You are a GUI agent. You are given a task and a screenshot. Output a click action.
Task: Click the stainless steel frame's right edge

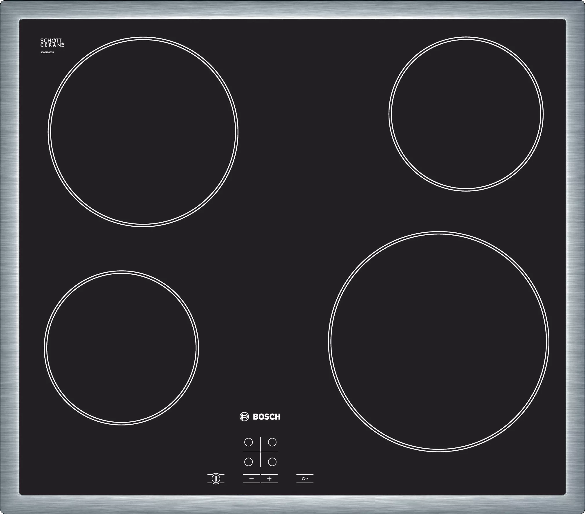(575, 257)
